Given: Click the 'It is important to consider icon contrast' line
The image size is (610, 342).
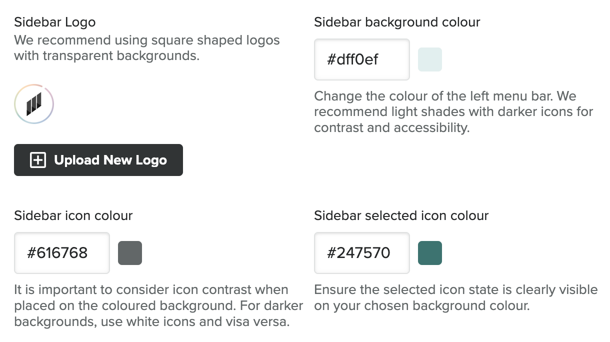Looking at the screenshot, I should tap(151, 289).
